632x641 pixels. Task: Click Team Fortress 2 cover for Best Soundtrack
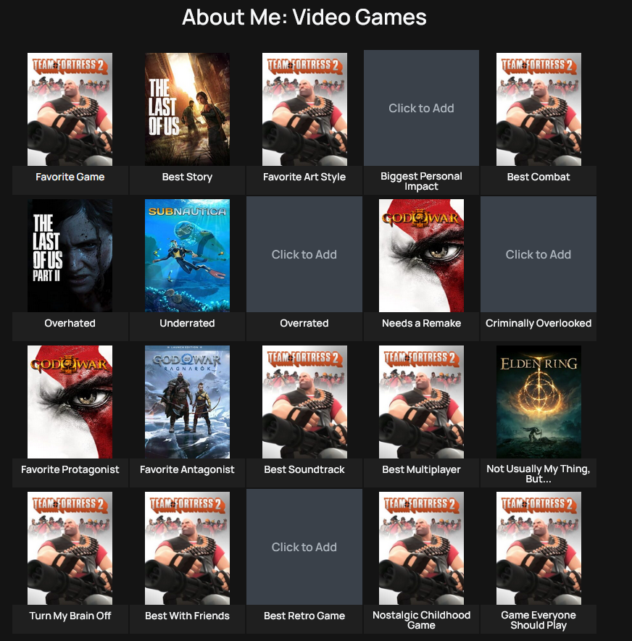tap(304, 402)
